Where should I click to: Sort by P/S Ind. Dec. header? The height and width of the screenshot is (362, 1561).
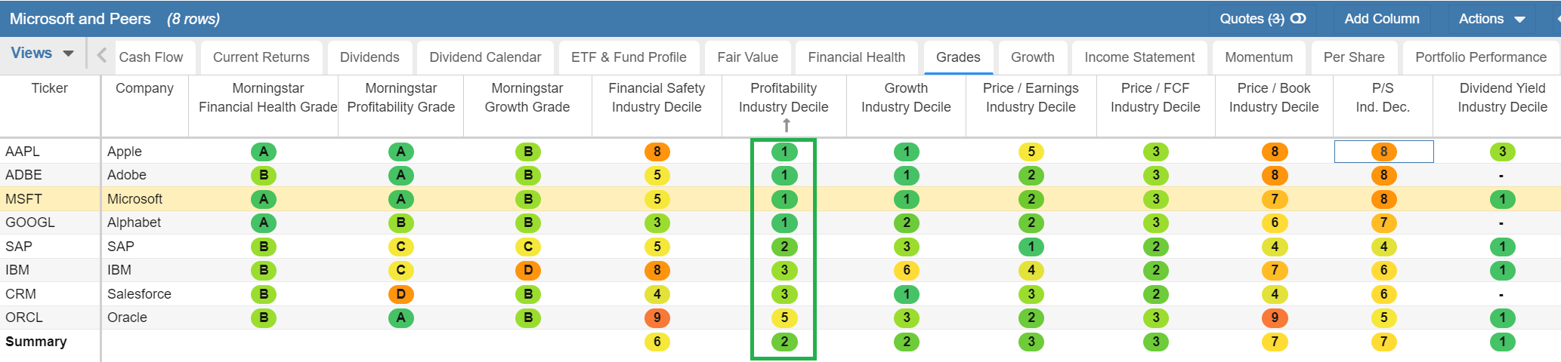[1383, 97]
